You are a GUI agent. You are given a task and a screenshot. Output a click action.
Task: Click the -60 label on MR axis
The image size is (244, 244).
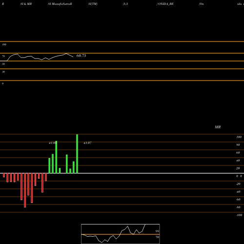pos(238,200)
